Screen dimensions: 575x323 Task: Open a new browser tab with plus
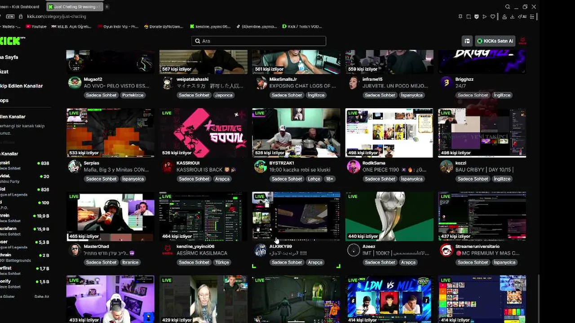(x=107, y=7)
